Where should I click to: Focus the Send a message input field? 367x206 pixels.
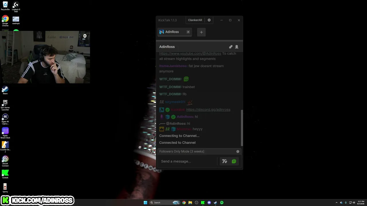[188, 161]
